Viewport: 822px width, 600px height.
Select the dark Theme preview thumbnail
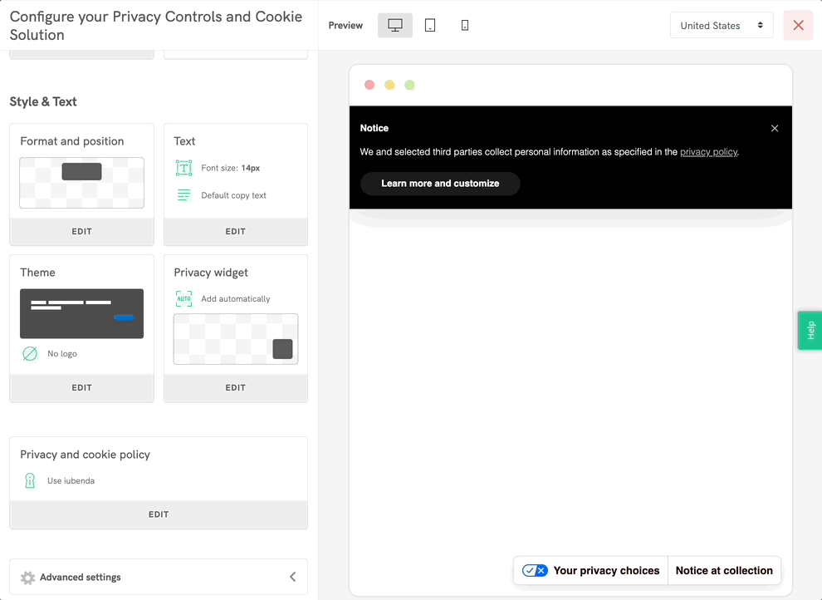coord(81,313)
